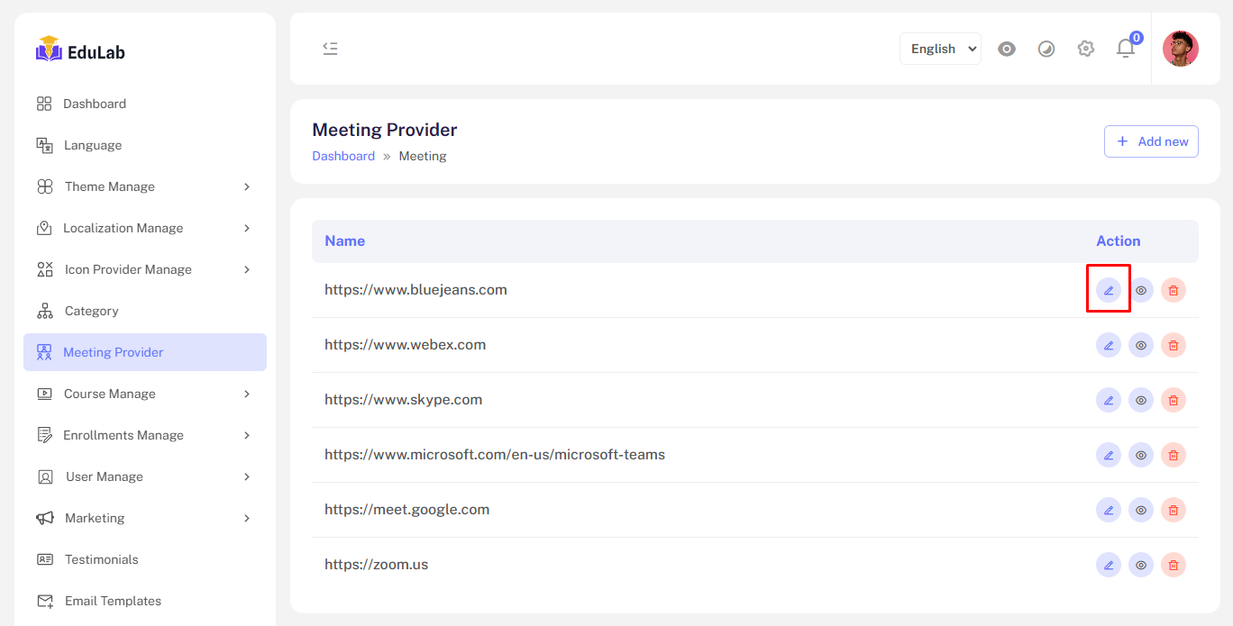
Task: Click the Add new button
Action: coord(1151,141)
